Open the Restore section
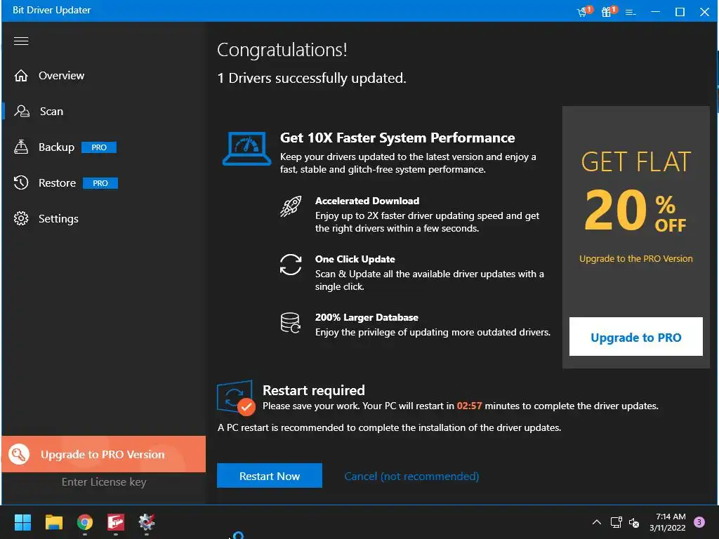719x539 pixels. coord(58,183)
